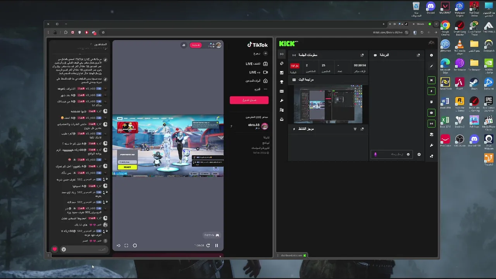Open ebra.68 recommended LIVE creator
496x279 pixels.
pyautogui.click(x=249, y=126)
